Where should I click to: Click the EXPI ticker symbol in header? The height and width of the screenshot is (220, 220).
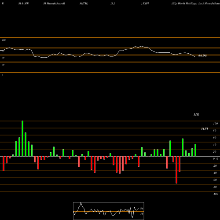(146, 4)
